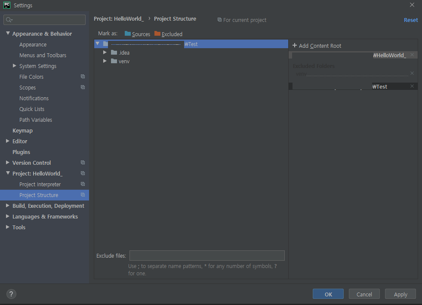Open File Colors settings
422x305 pixels.
click(31, 77)
